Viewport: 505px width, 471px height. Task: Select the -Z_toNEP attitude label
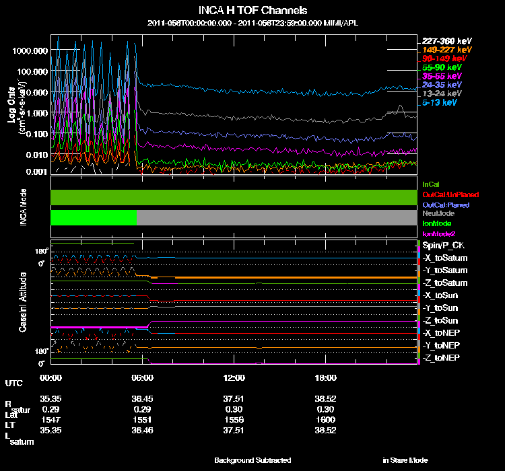tap(442, 357)
